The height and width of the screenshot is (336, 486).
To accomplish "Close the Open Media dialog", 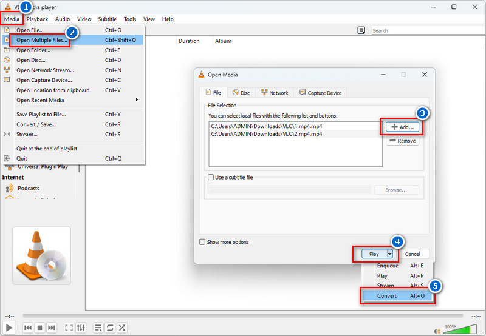I will coord(425,75).
